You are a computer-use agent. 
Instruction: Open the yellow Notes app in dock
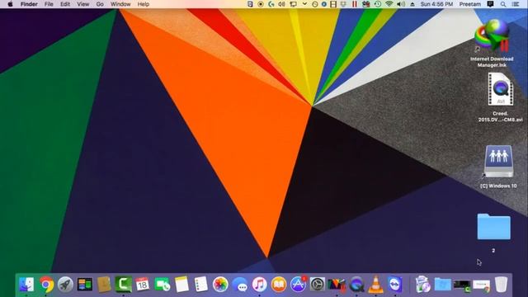click(181, 285)
